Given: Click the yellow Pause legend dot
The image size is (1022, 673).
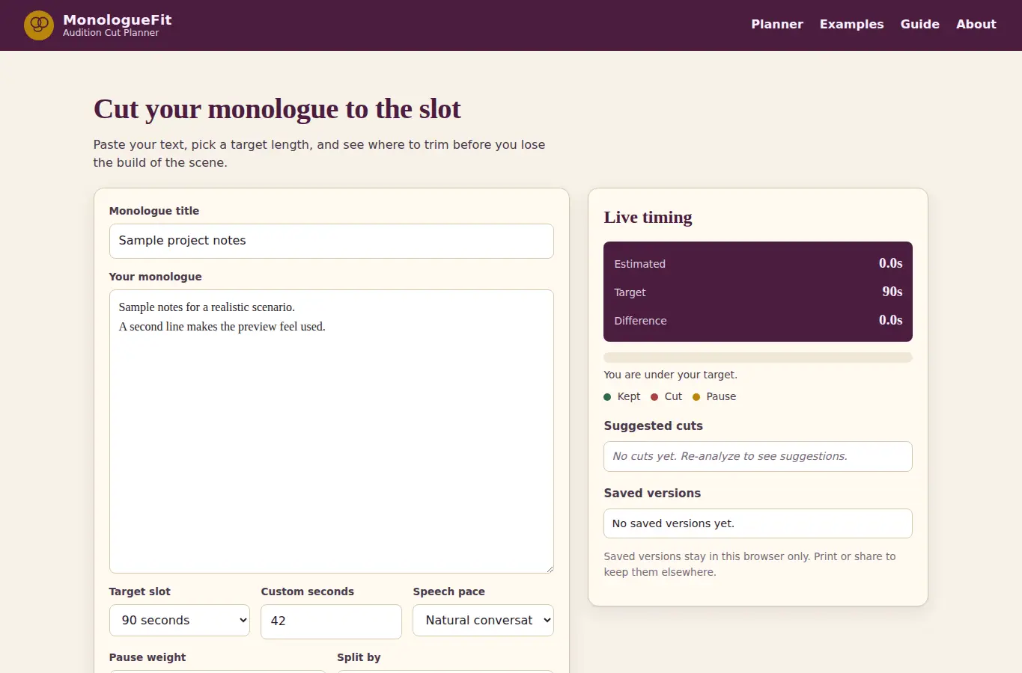Looking at the screenshot, I should [696, 397].
